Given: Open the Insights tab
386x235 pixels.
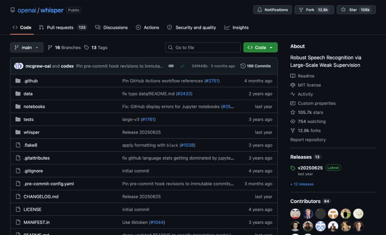Looking at the screenshot, I should pyautogui.click(x=237, y=27).
